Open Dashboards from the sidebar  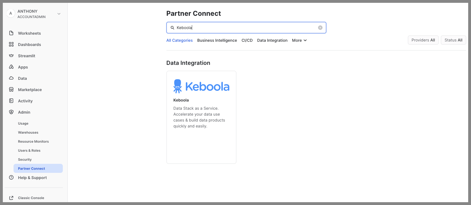(29, 45)
